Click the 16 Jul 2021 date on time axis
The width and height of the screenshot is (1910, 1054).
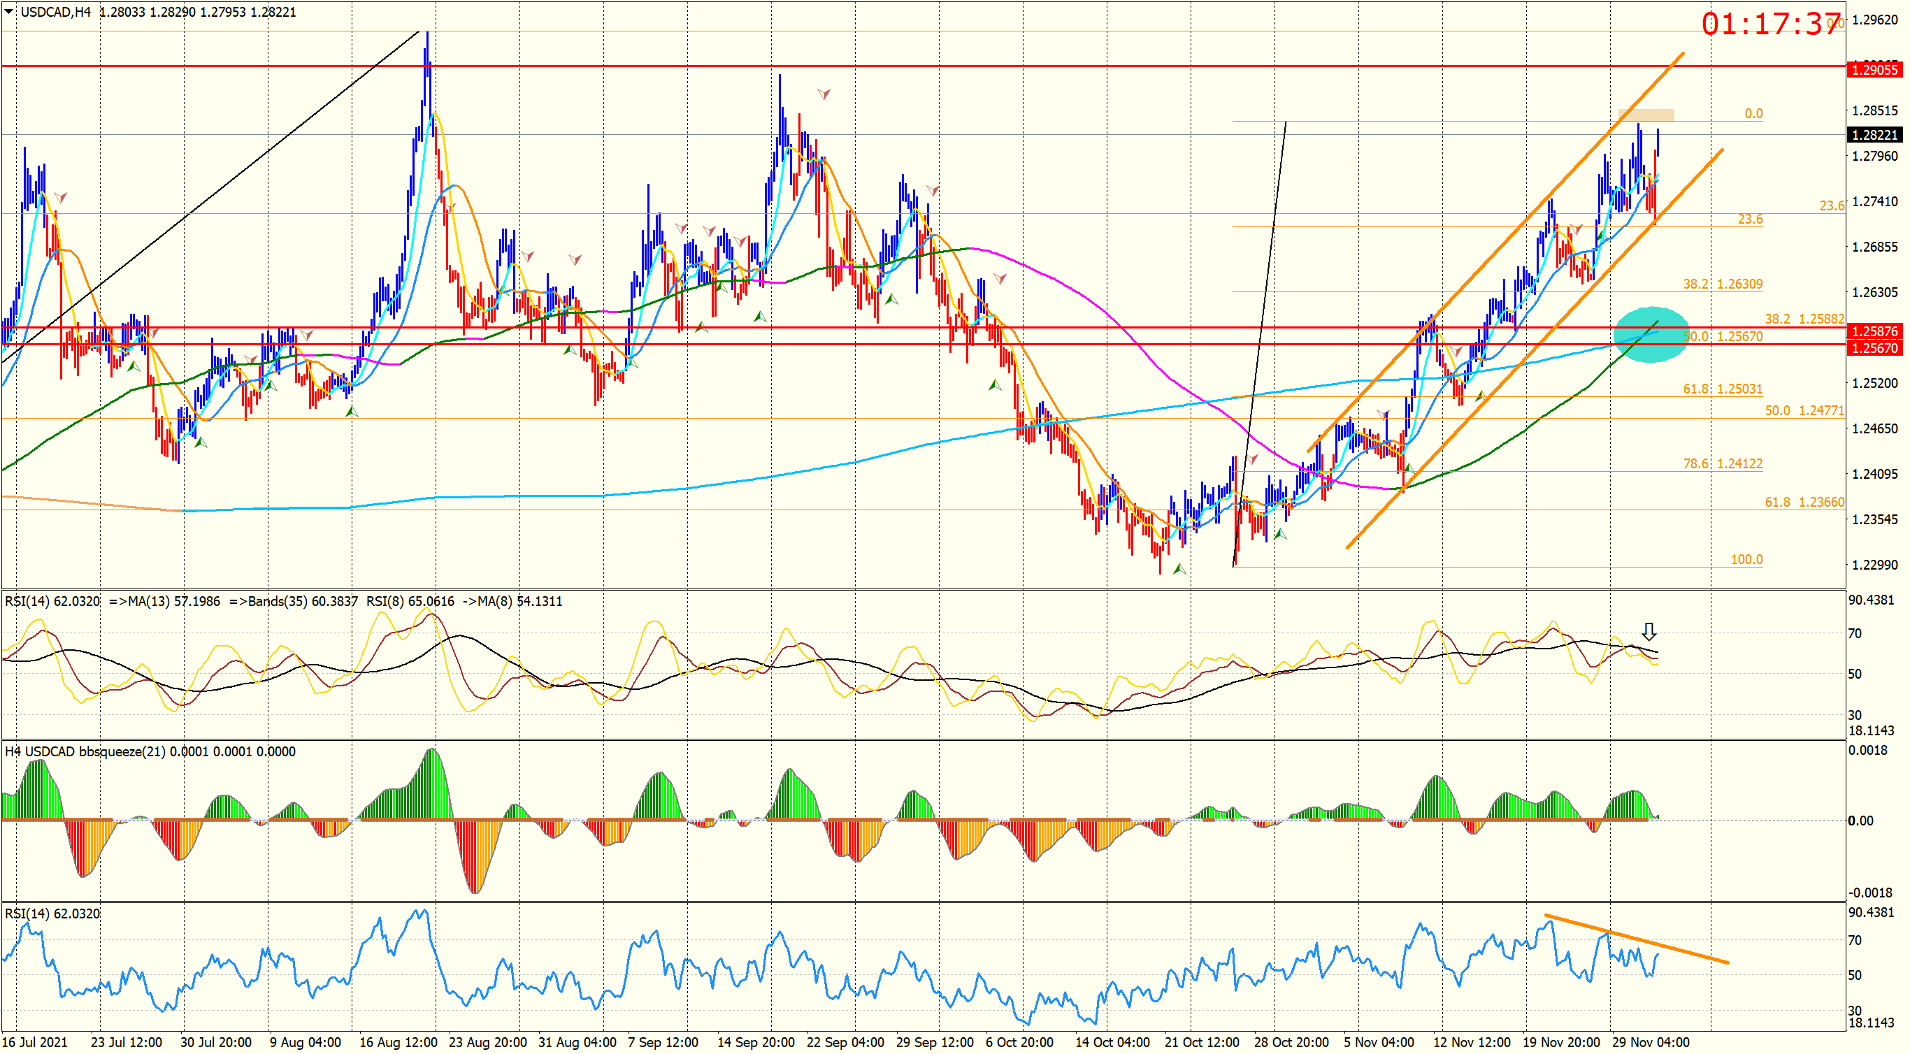click(35, 1042)
